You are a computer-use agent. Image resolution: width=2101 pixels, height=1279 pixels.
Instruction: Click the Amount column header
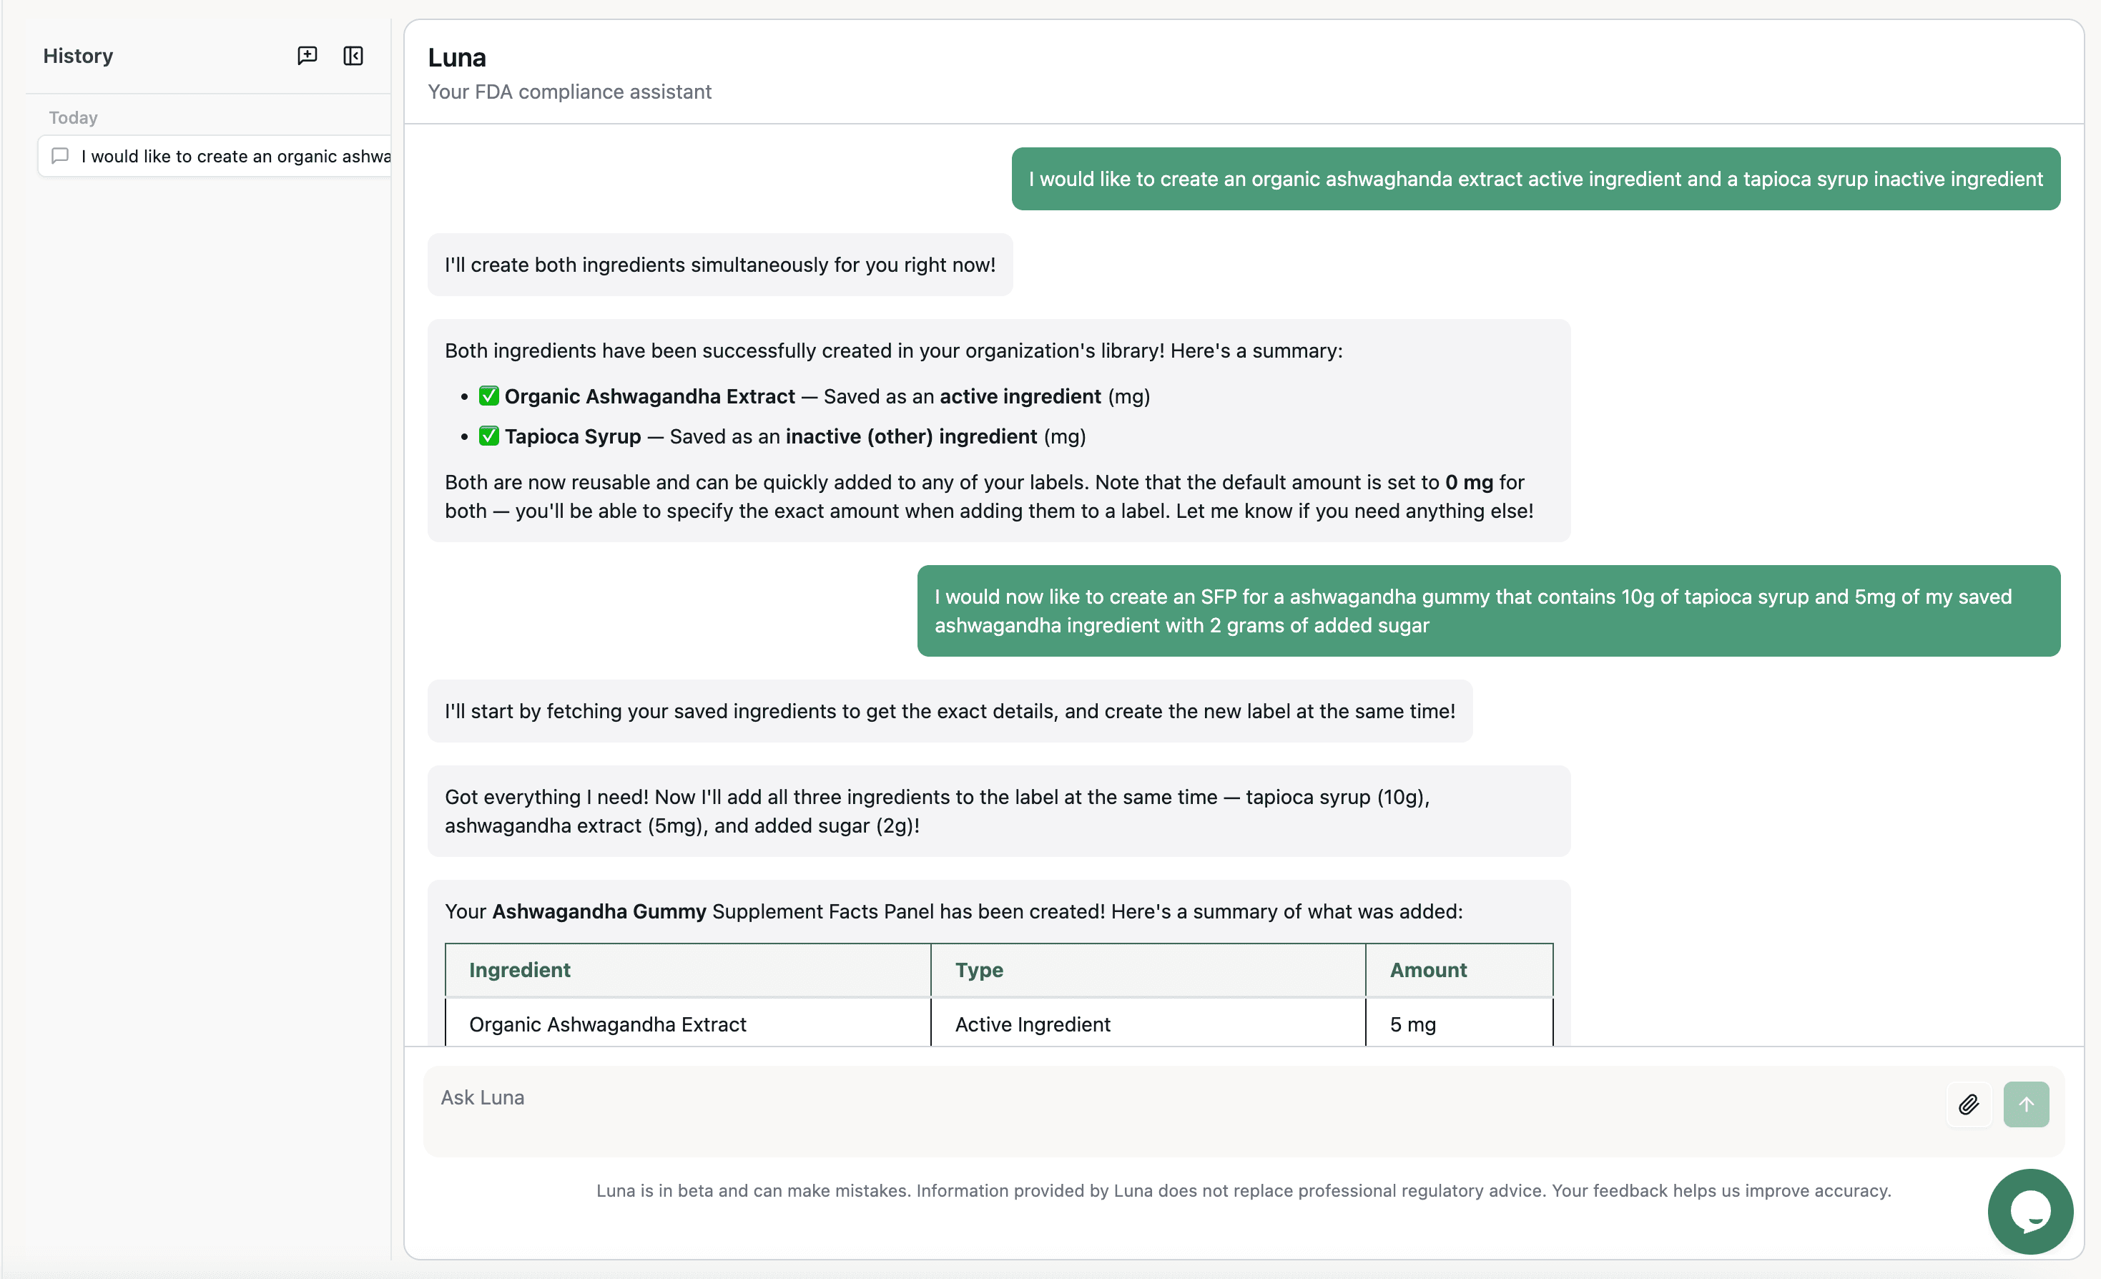click(1428, 970)
